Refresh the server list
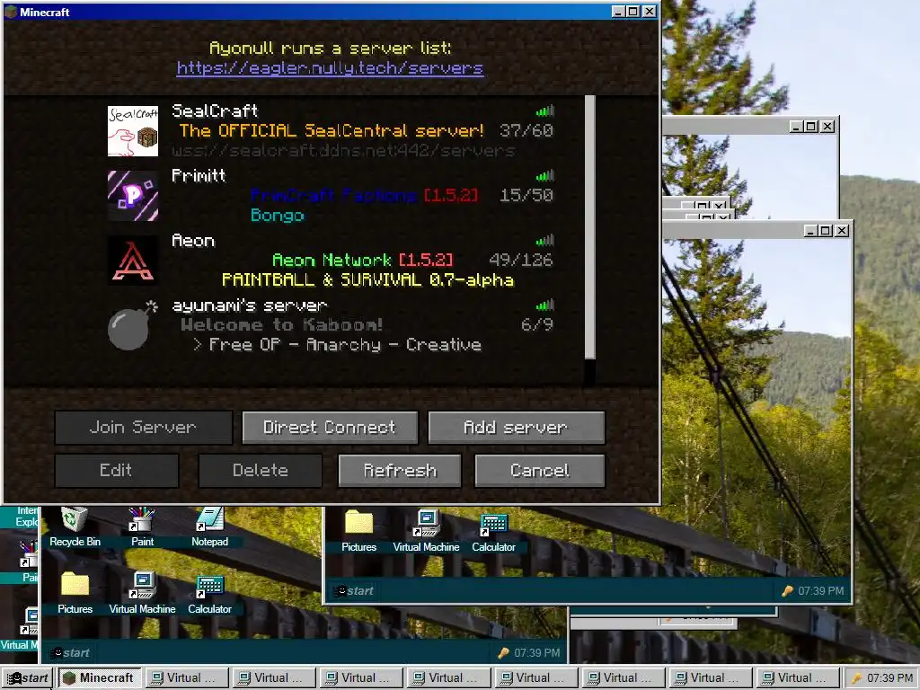The height and width of the screenshot is (690, 920). (x=400, y=471)
